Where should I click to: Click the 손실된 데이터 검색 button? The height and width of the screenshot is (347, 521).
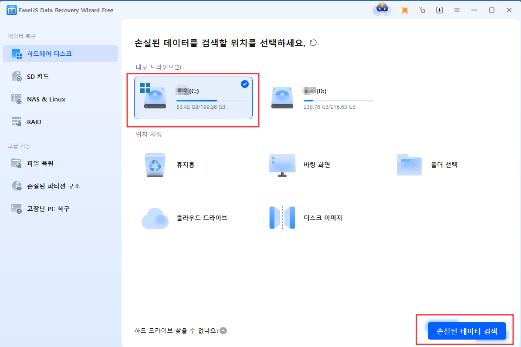[x=467, y=331]
